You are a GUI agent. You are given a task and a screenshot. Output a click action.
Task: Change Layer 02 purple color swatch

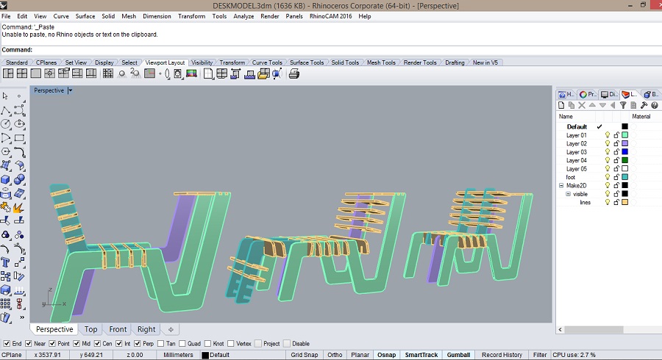click(x=624, y=143)
